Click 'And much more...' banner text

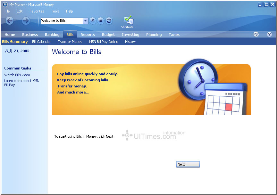point(73,92)
